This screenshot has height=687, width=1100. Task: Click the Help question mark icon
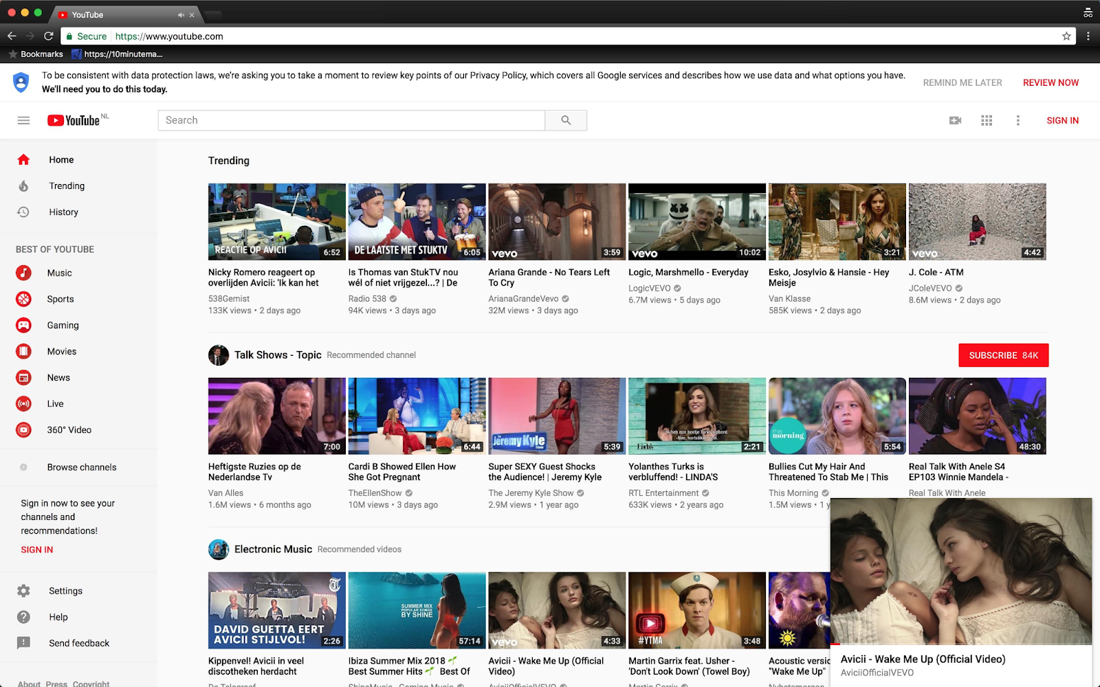(23, 617)
